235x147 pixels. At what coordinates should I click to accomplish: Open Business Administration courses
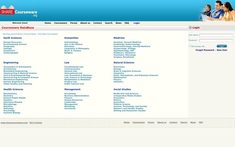coord(77,96)
